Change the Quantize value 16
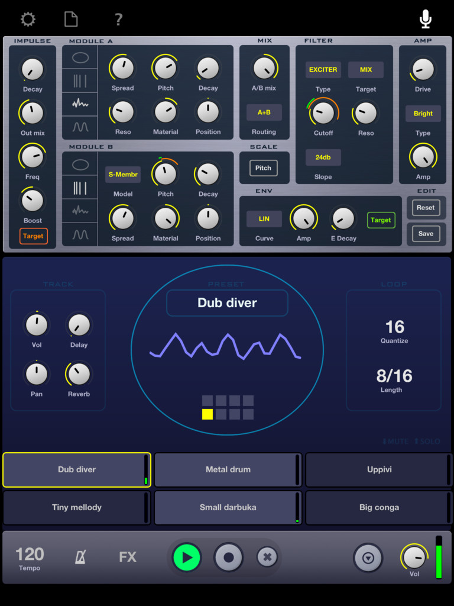Image resolution: width=454 pixels, height=606 pixels. (x=394, y=327)
